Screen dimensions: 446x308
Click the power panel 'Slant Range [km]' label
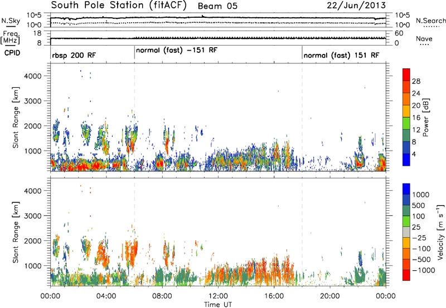(16, 117)
